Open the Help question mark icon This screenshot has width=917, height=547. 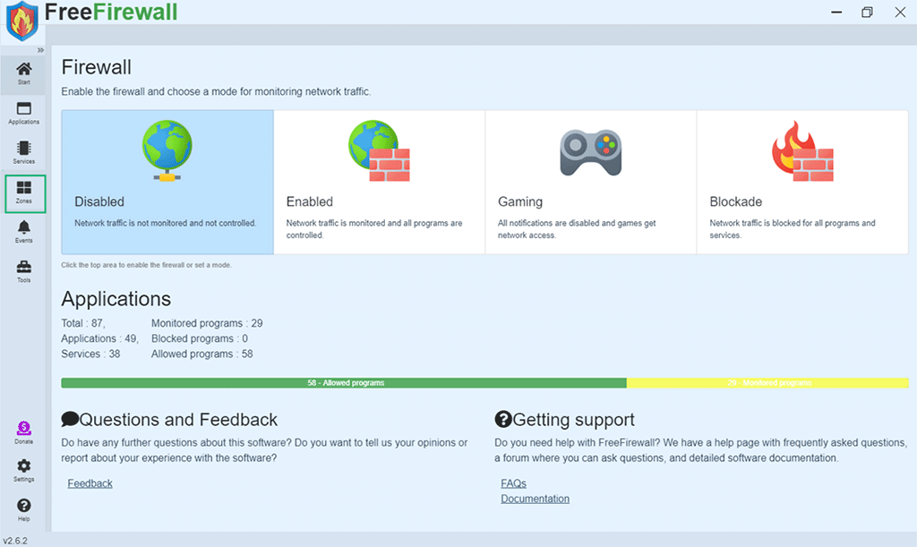coord(24,509)
